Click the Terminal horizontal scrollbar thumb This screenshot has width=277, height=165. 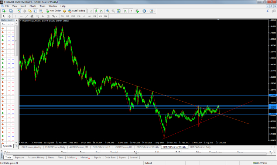[x=136, y=154]
